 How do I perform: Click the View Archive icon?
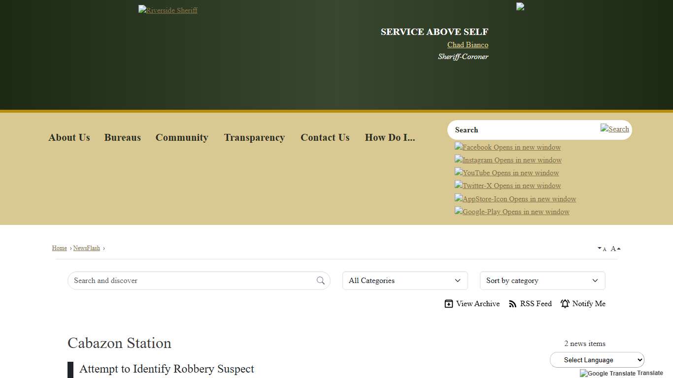point(449,304)
